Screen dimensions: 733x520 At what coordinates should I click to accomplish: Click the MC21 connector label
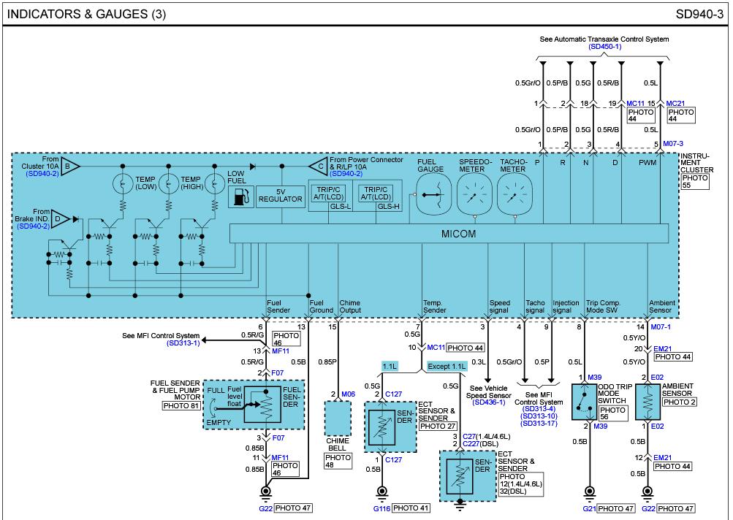pos(675,103)
